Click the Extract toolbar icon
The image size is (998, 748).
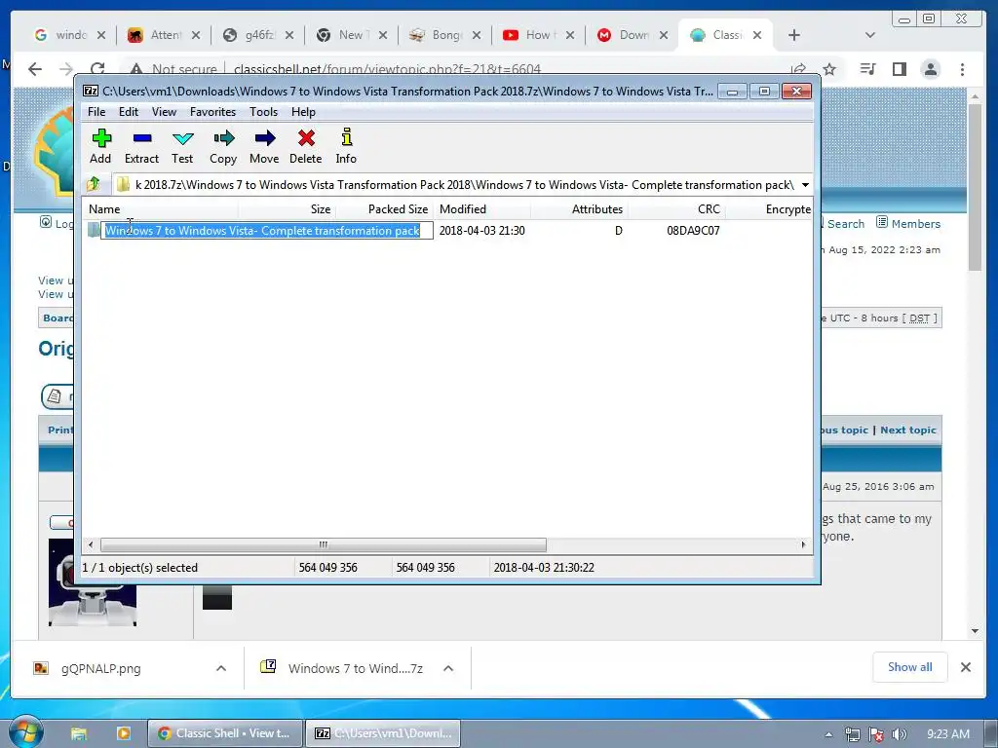coord(141,146)
